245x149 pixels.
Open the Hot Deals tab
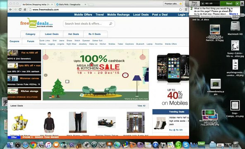point(73,34)
